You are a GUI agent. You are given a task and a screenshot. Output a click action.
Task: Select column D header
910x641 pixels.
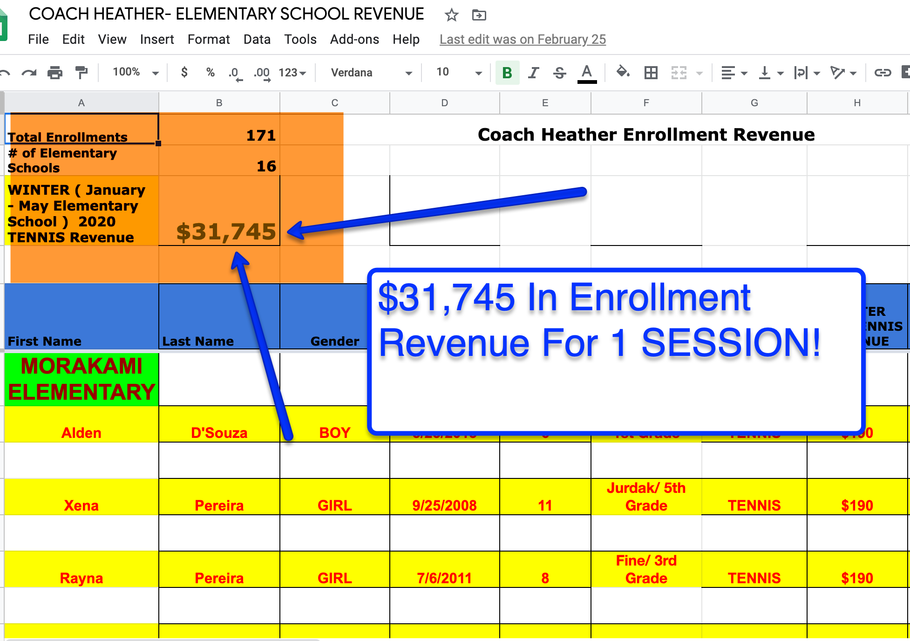pyautogui.click(x=445, y=103)
